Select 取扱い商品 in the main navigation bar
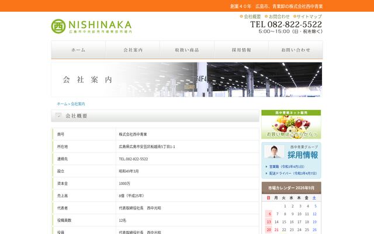Image resolution: width=374 pixels, height=234 pixels. [187, 50]
